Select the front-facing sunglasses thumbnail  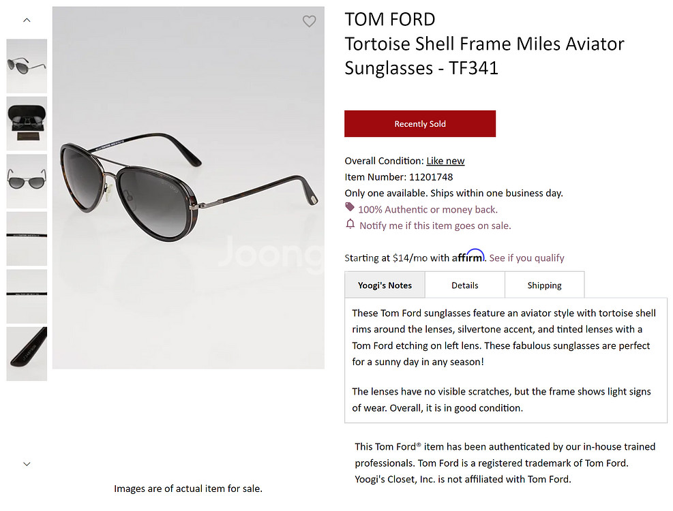pos(27,181)
